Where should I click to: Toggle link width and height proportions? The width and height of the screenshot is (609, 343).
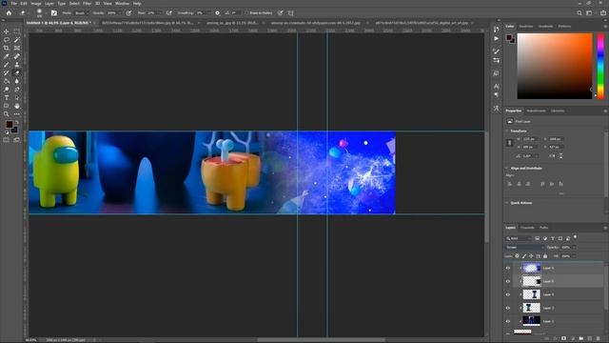510,143
